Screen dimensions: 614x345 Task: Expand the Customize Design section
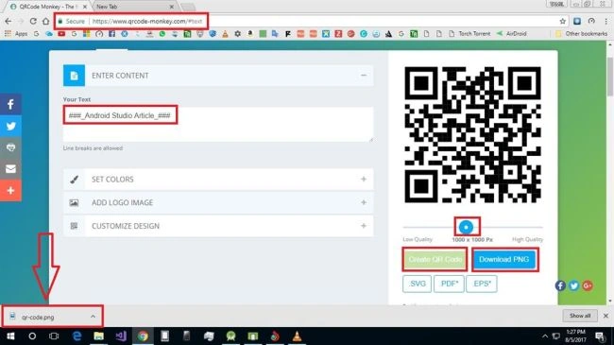coord(364,226)
